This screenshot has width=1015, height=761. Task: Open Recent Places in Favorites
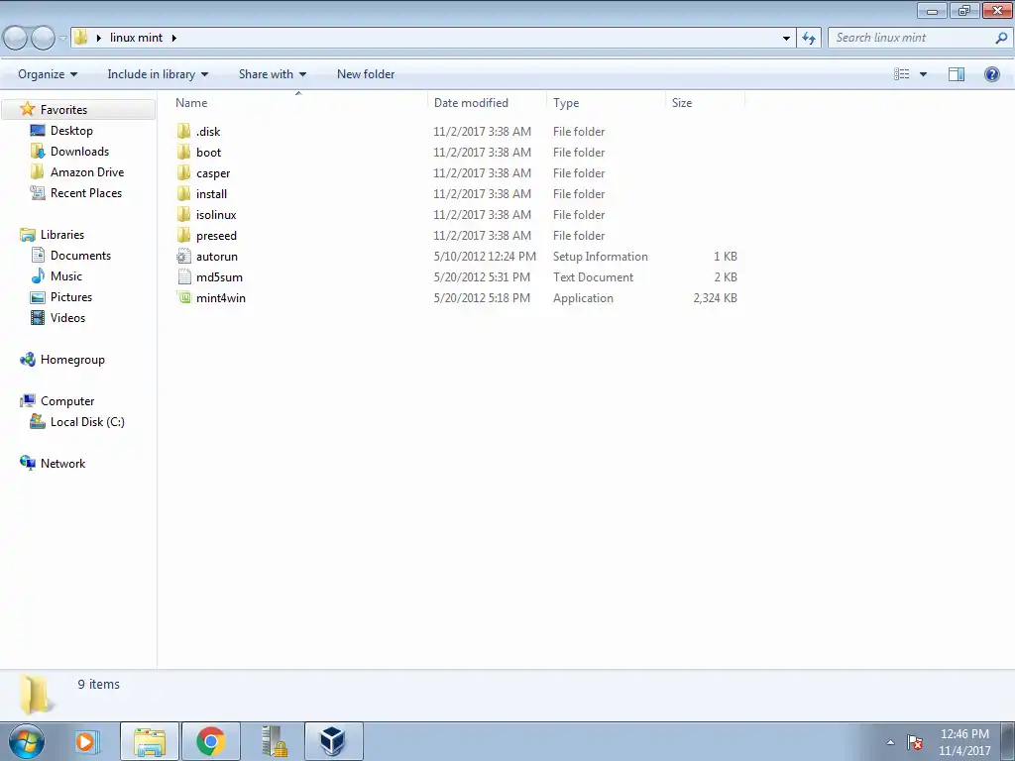tap(86, 193)
